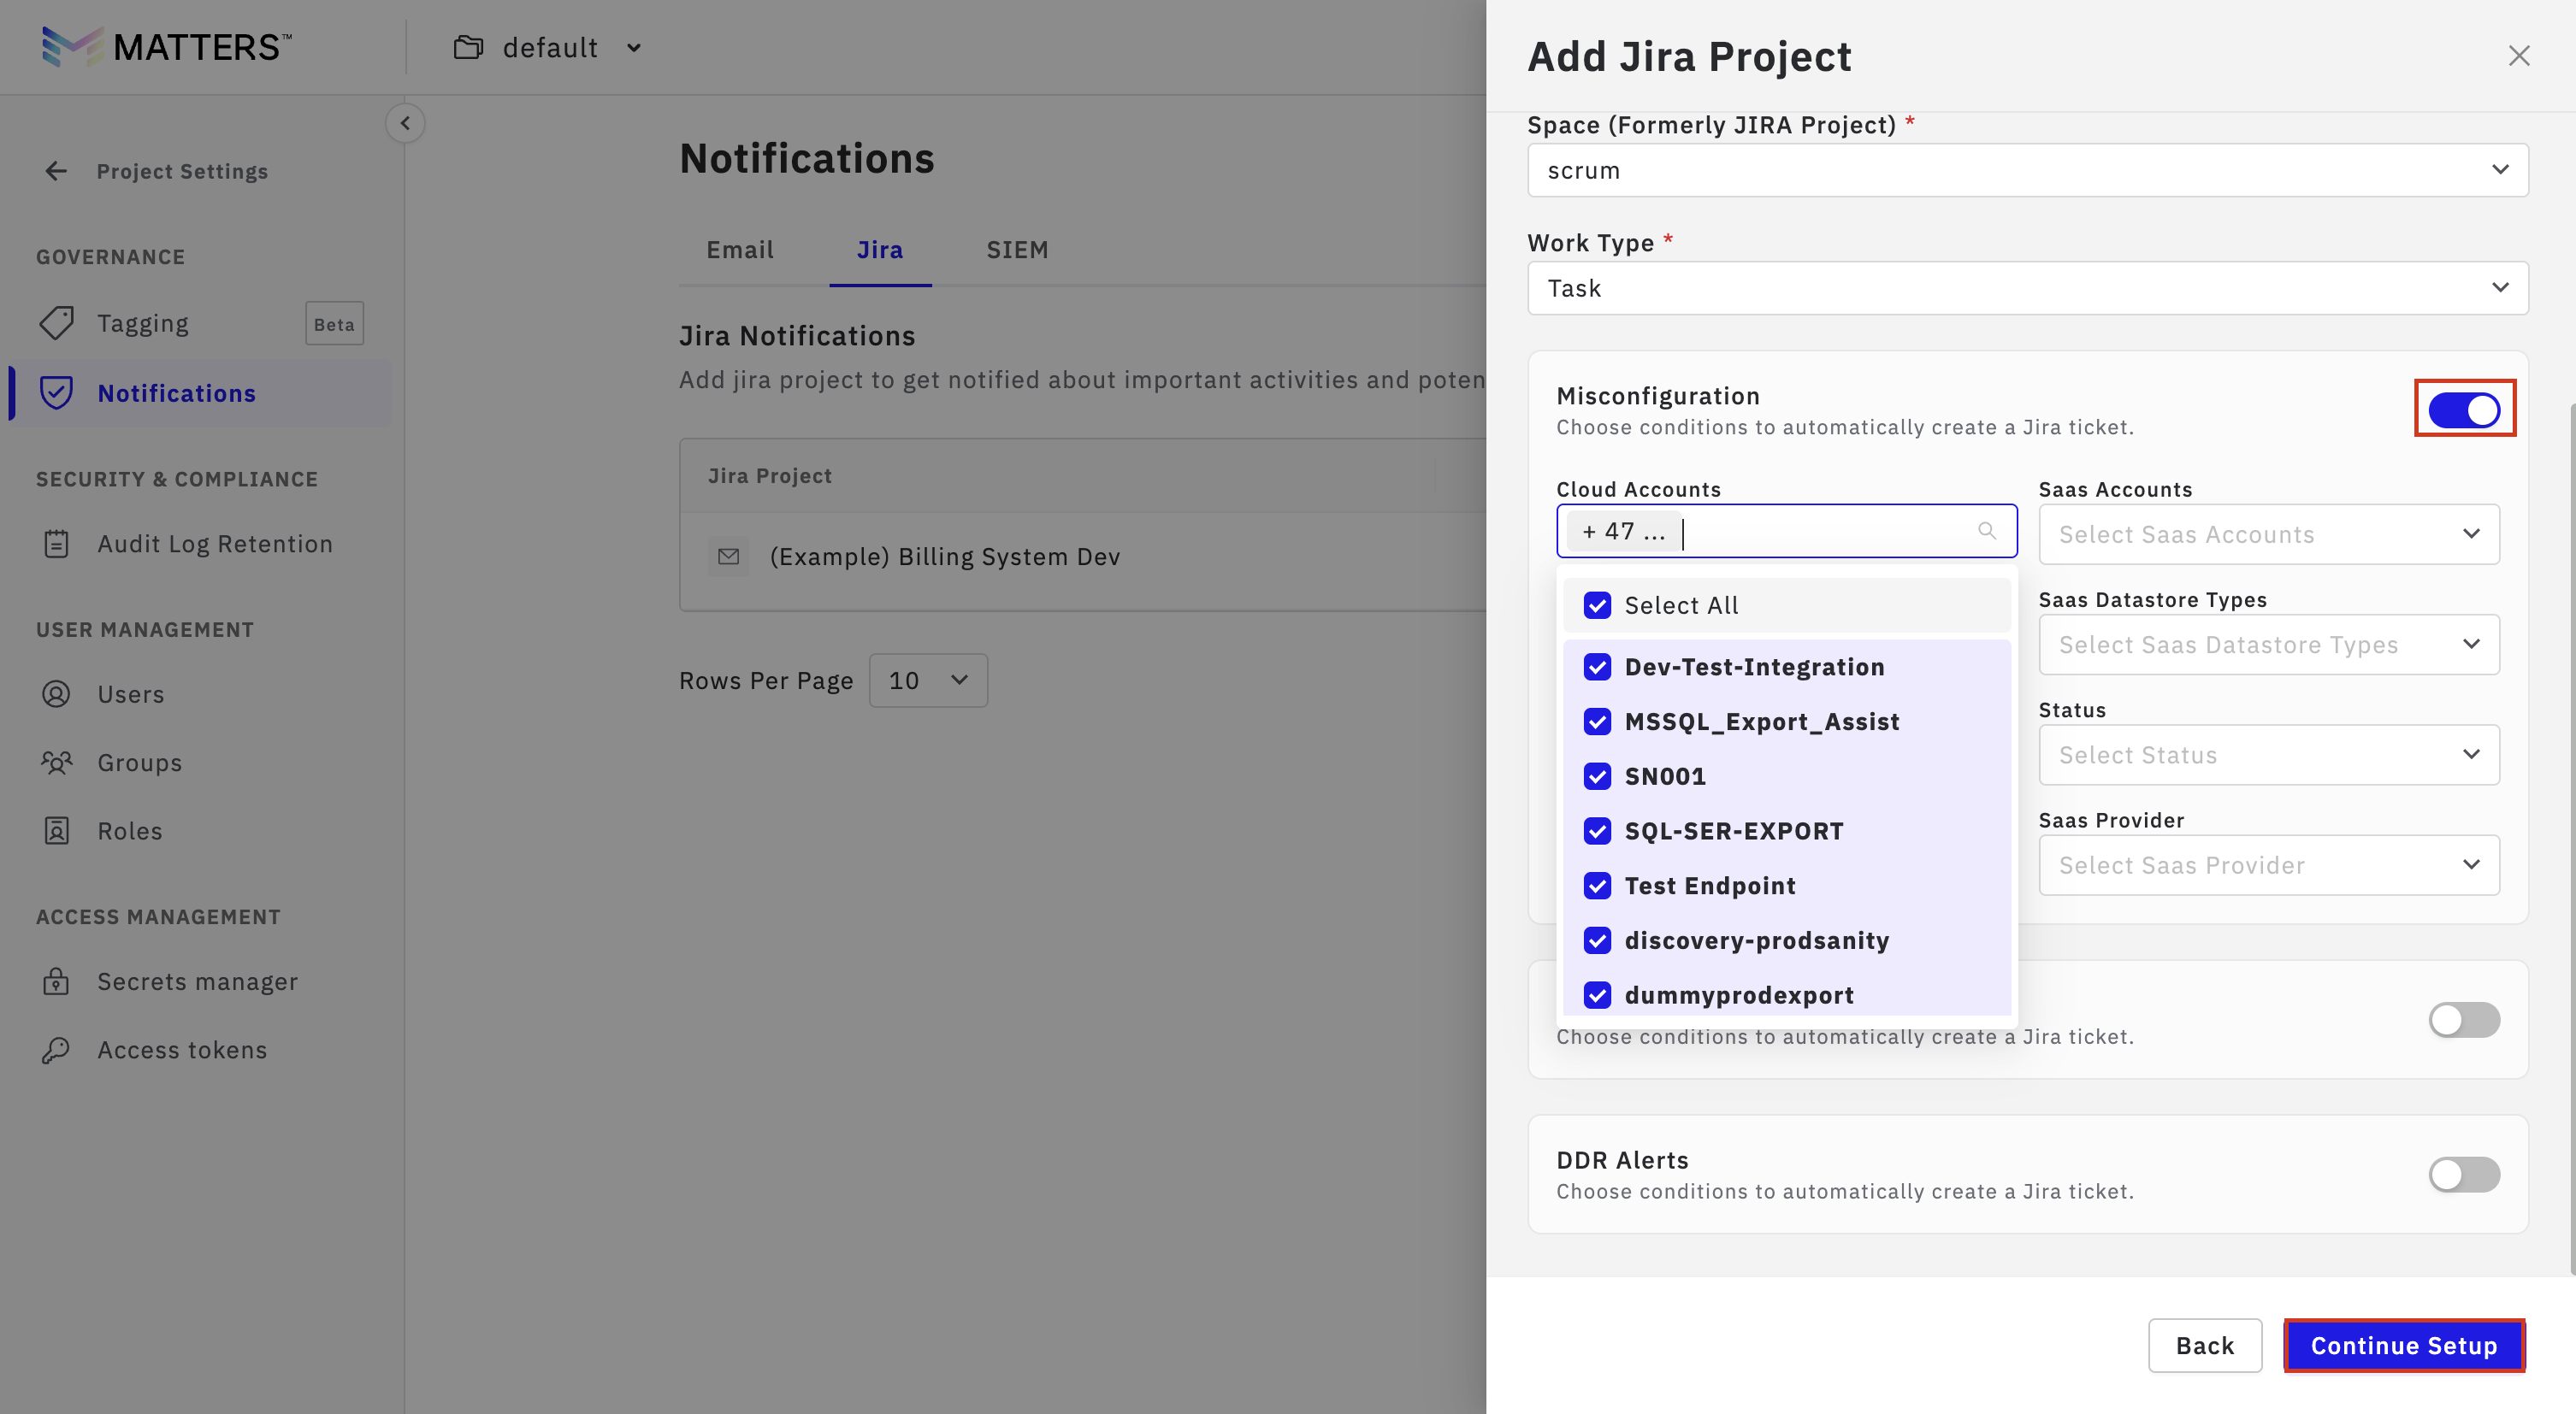Click the Users profile icon
2576x1414 pixels.
coord(57,693)
